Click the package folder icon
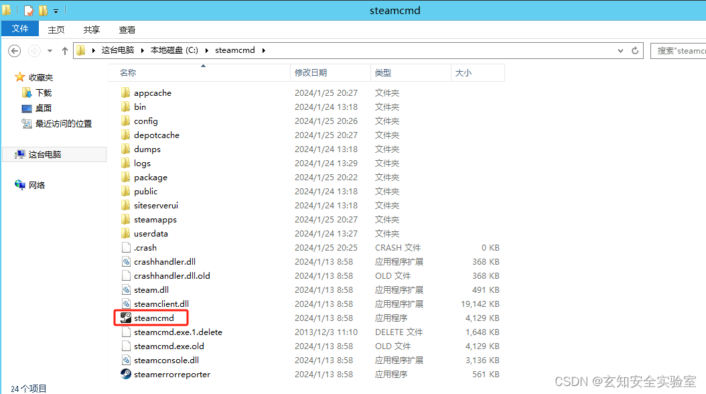This screenshot has height=394, width=706. point(126,177)
